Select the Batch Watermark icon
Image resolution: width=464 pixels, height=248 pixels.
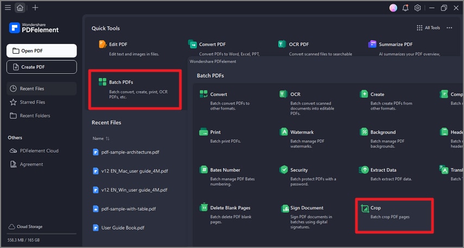click(x=283, y=132)
